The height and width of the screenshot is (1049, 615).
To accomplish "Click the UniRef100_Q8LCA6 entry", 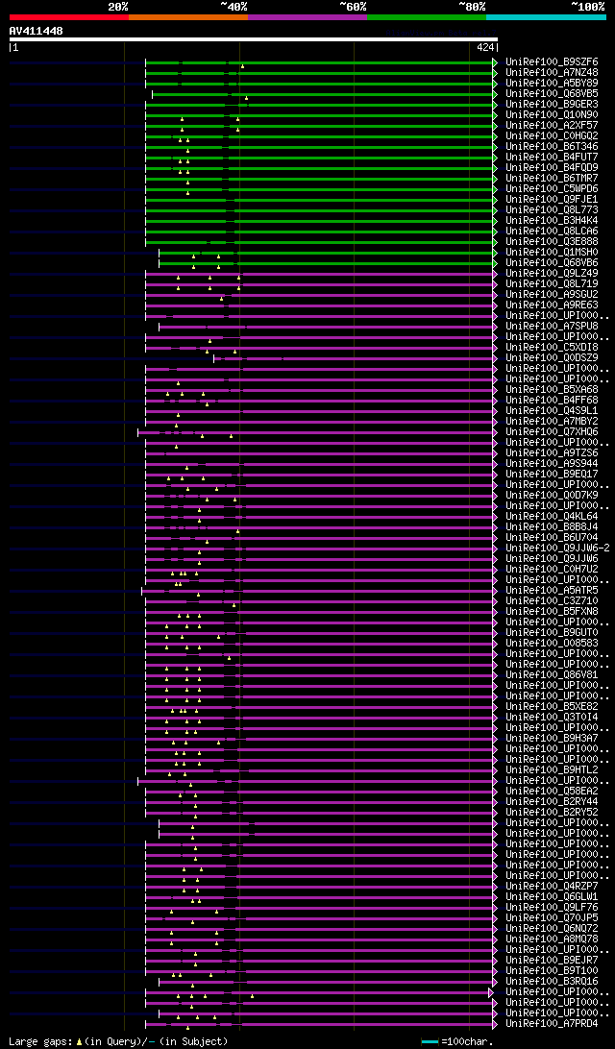I will (x=553, y=231).
